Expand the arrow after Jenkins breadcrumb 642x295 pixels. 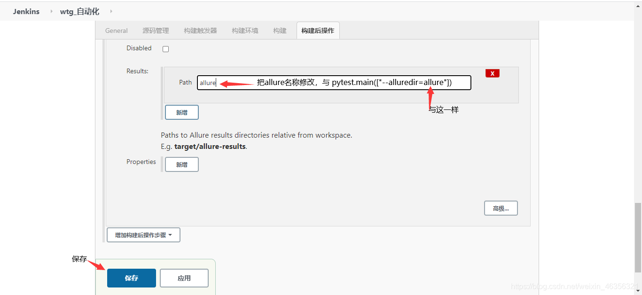52,11
